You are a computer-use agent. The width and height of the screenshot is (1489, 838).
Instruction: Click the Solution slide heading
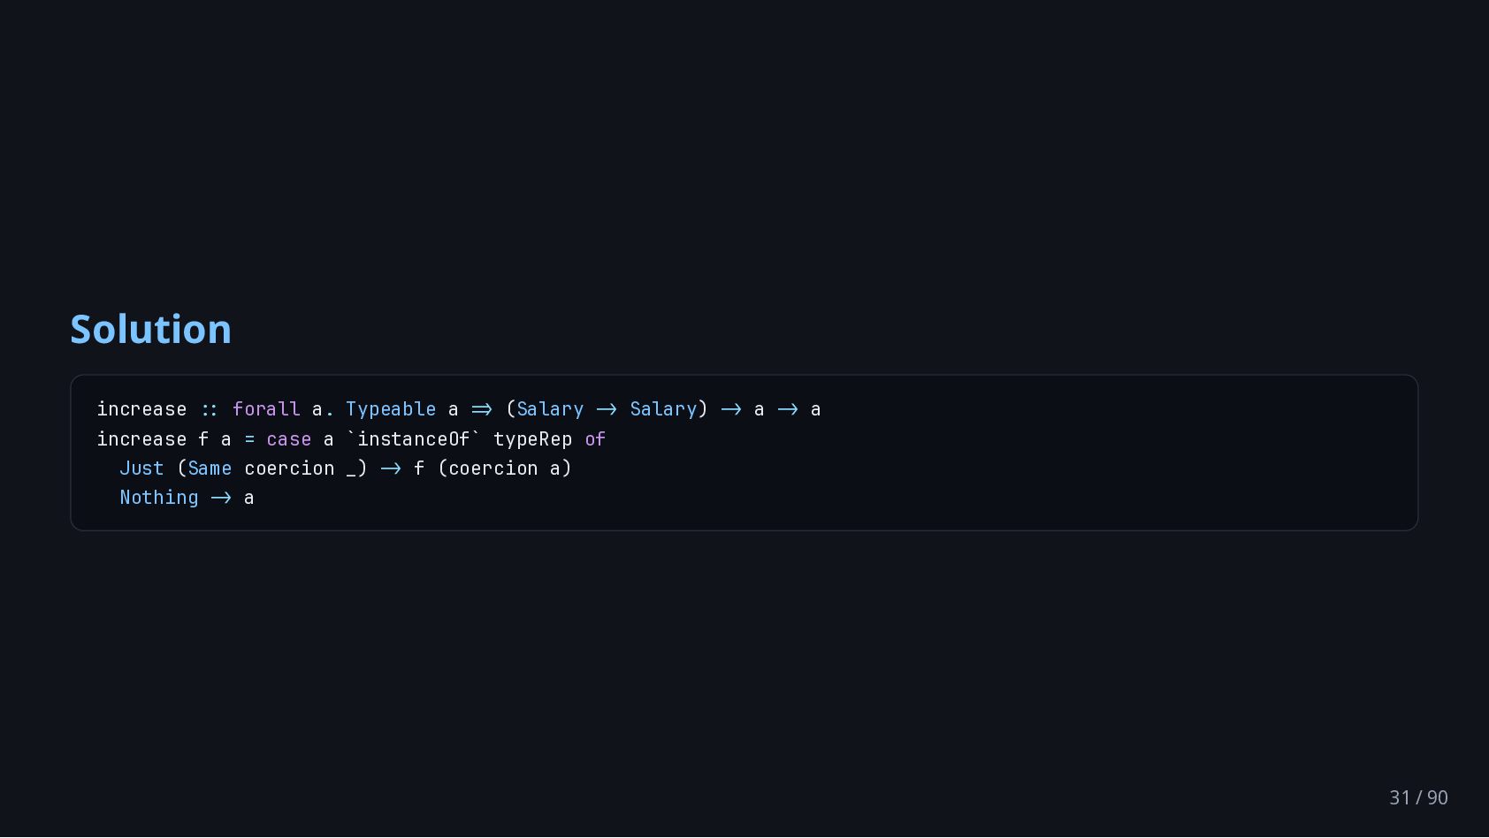pyautogui.click(x=151, y=330)
